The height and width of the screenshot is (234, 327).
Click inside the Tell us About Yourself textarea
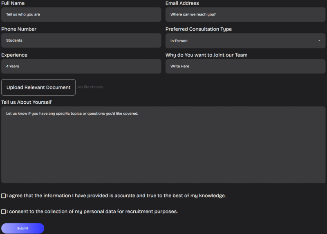coord(163,145)
